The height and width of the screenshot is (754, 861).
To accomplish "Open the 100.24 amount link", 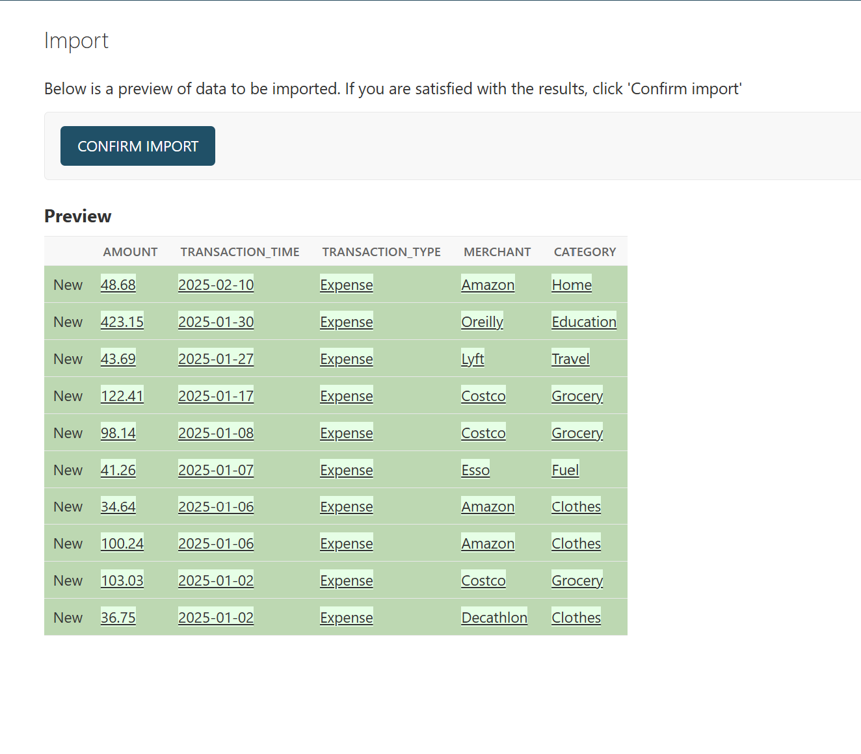I will tap(122, 543).
